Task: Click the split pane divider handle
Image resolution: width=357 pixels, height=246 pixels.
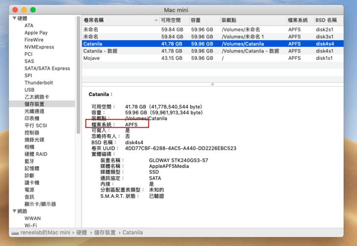Action: 212,84
